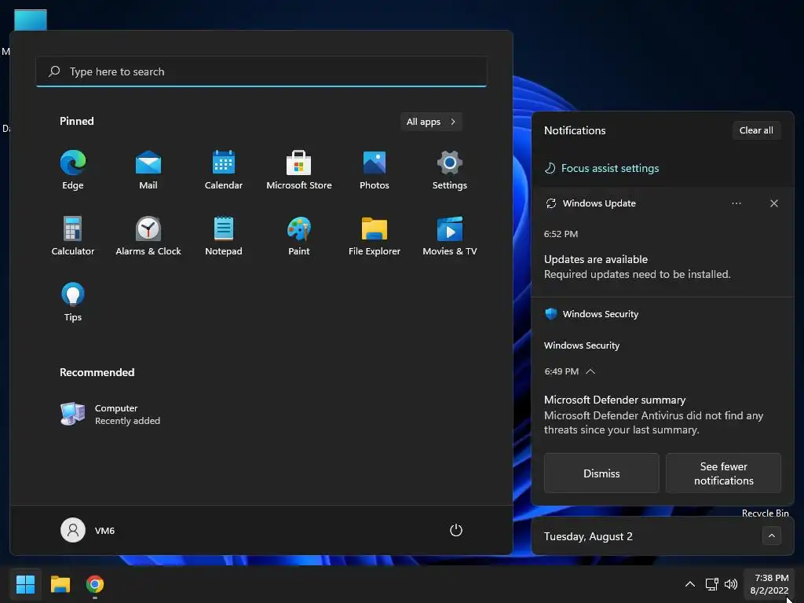Screen dimensions: 804x603
Task: Expand the All apps list
Action: 431,122
